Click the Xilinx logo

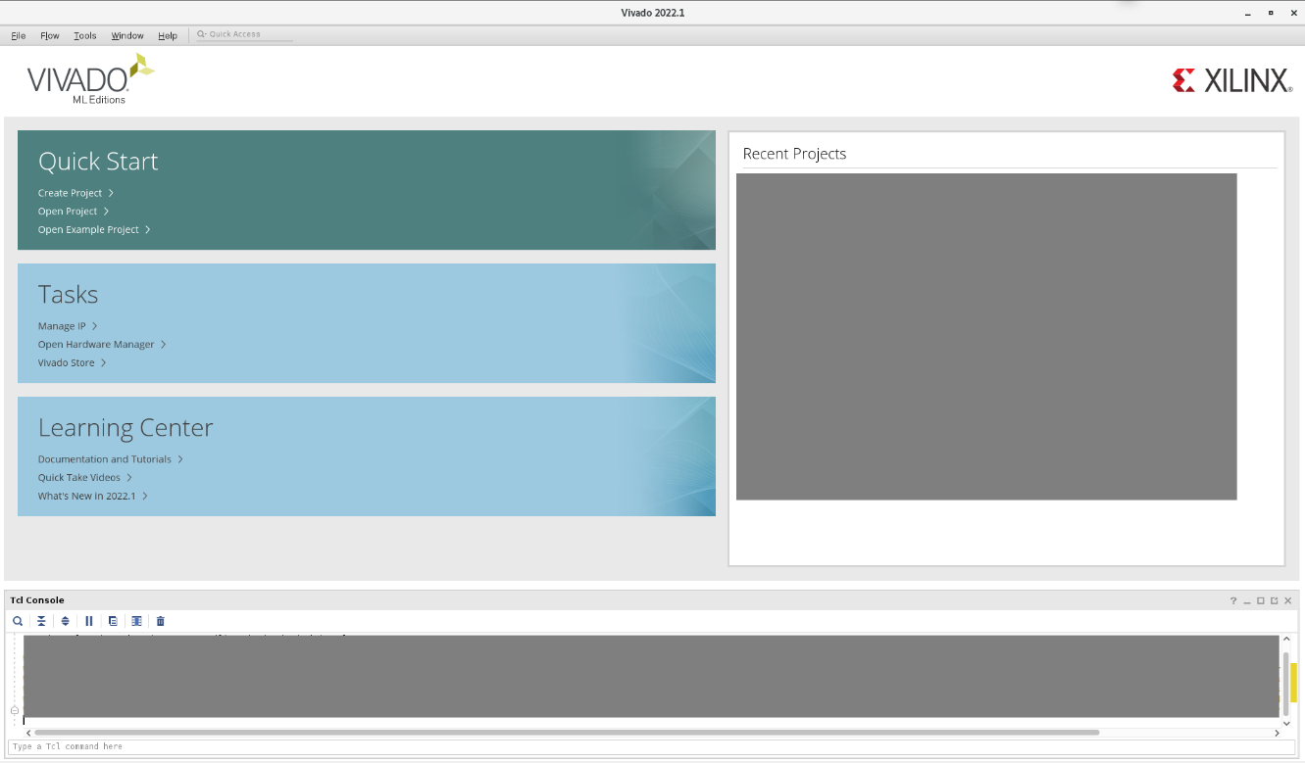1231,80
